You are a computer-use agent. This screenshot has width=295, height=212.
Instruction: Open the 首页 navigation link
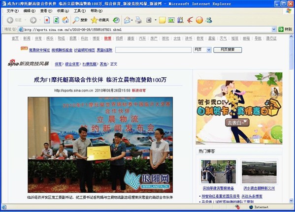click(15, 38)
